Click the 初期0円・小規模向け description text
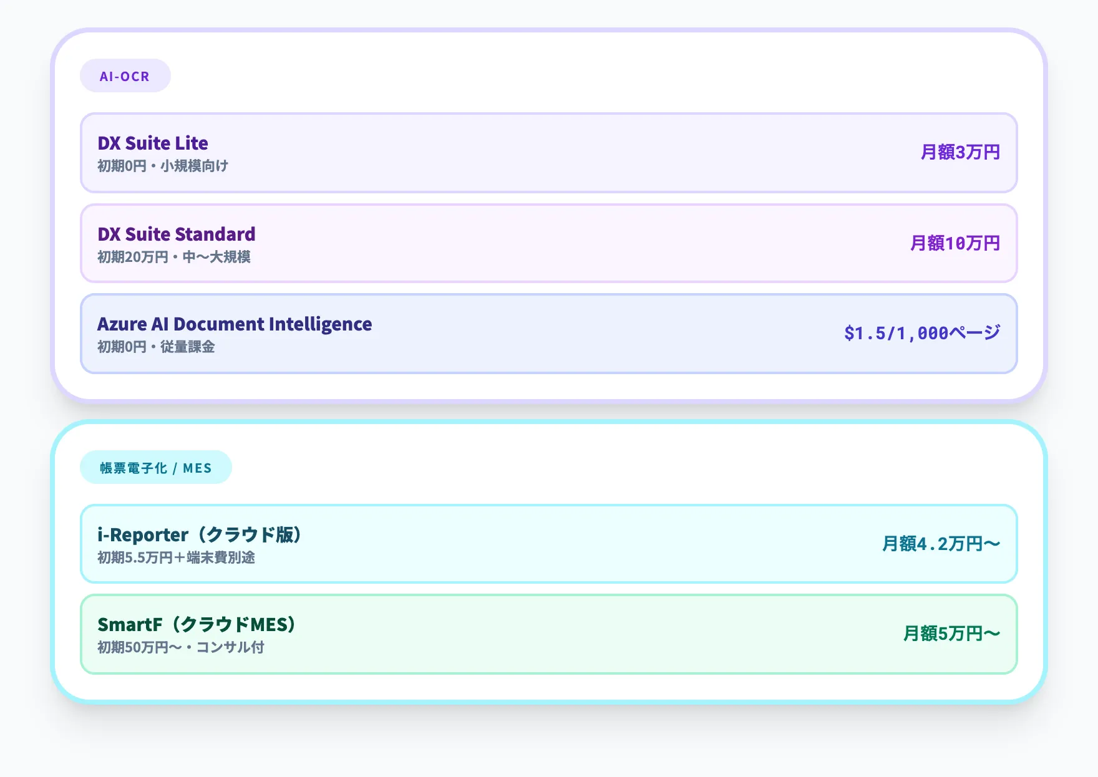This screenshot has height=777, width=1098. tap(163, 166)
